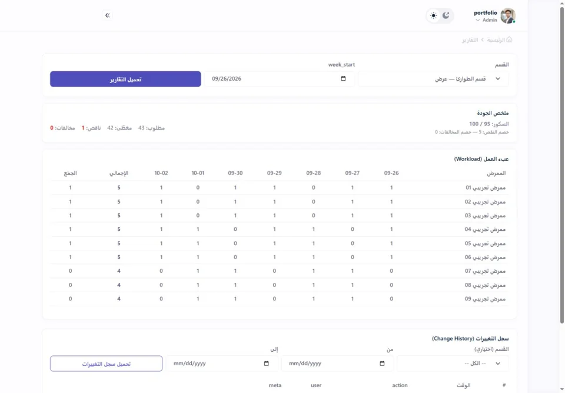
Task: Open calendar icon in إلى date field
Action: 266,364
